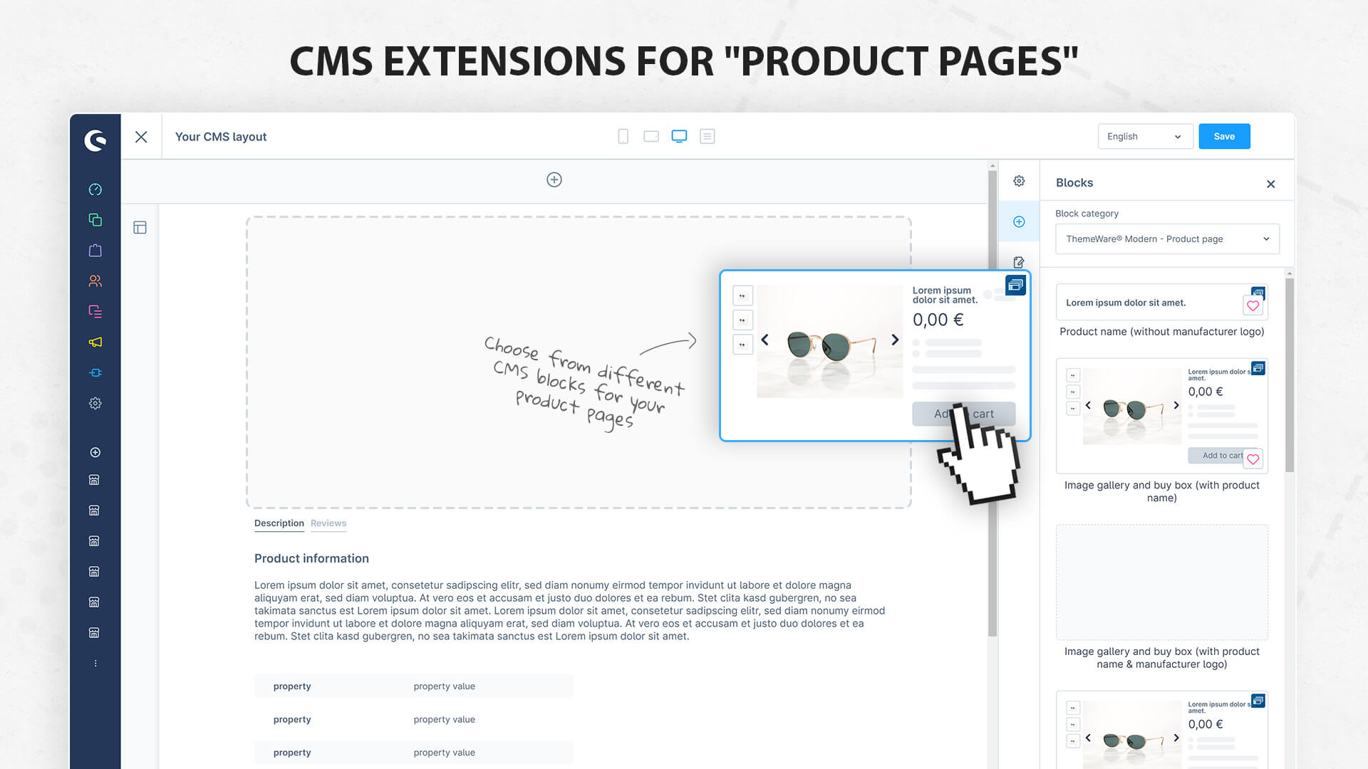The width and height of the screenshot is (1368, 769).
Task: Click the marketing/megaphone icon in sidebar
Action: pos(94,341)
